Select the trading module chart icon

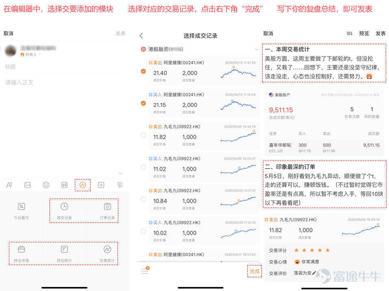point(83,185)
